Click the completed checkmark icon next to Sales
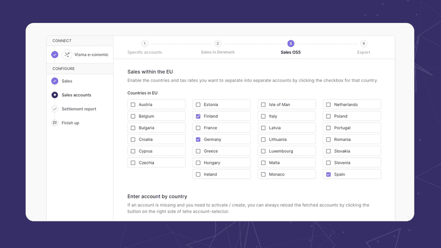Screen dimensions: 441x248 point(54,81)
